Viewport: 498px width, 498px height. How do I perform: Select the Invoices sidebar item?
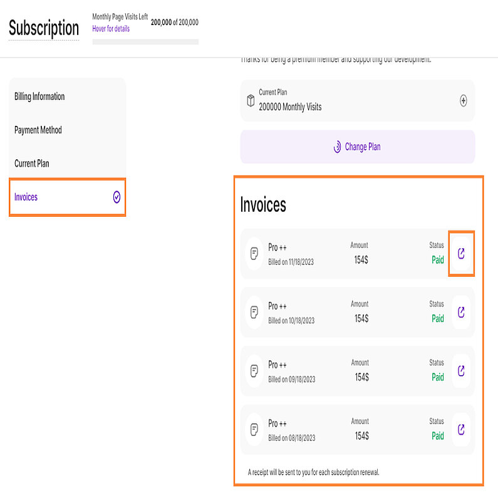pyautogui.click(x=26, y=197)
